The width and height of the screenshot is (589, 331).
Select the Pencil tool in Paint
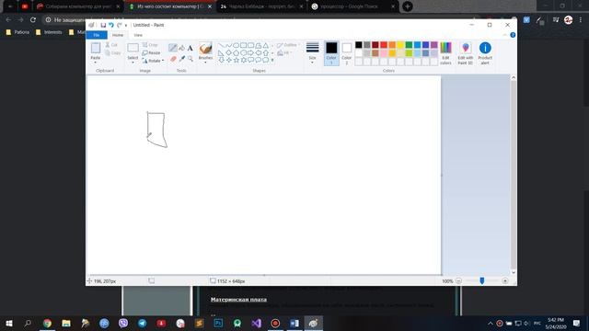click(x=173, y=48)
